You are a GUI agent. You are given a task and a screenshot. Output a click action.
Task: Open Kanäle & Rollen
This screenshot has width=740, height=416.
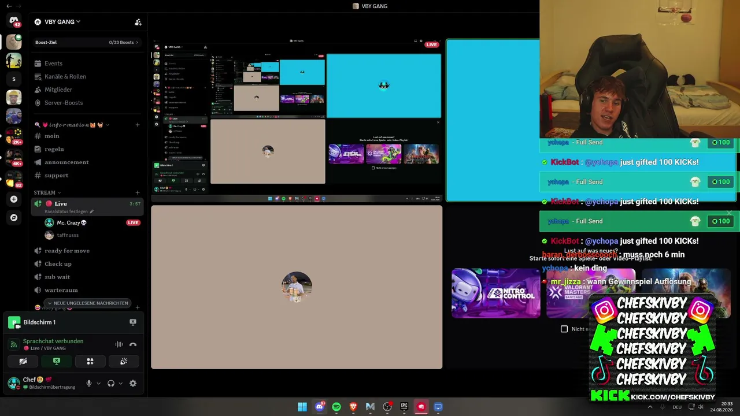[x=87, y=76]
